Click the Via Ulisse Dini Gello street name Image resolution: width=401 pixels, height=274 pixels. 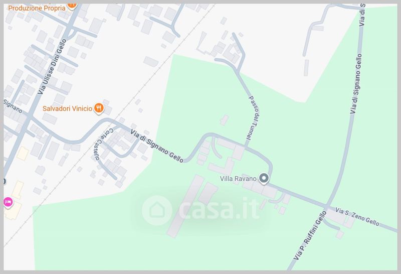coord(52,67)
